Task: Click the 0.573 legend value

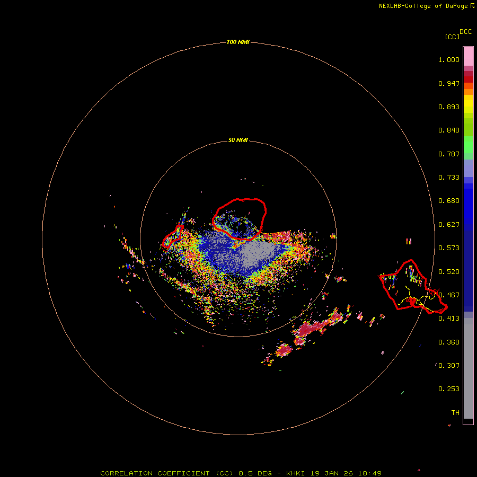Action: (x=449, y=248)
